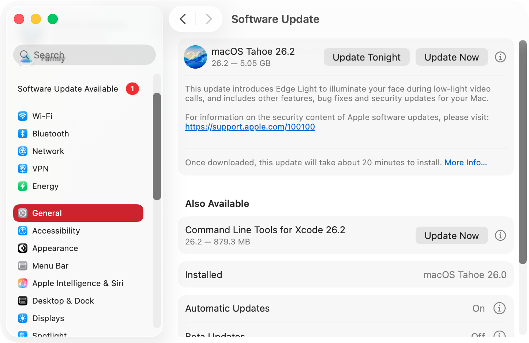
Task: Select the Bluetooth icon in the sidebar
Action: 23,134
